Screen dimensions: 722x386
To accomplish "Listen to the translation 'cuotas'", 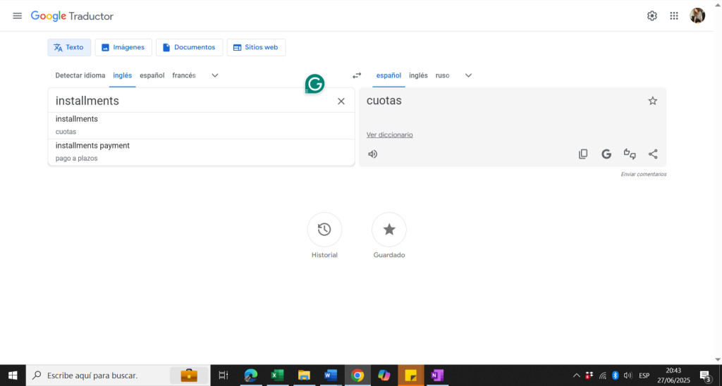I will 373,154.
